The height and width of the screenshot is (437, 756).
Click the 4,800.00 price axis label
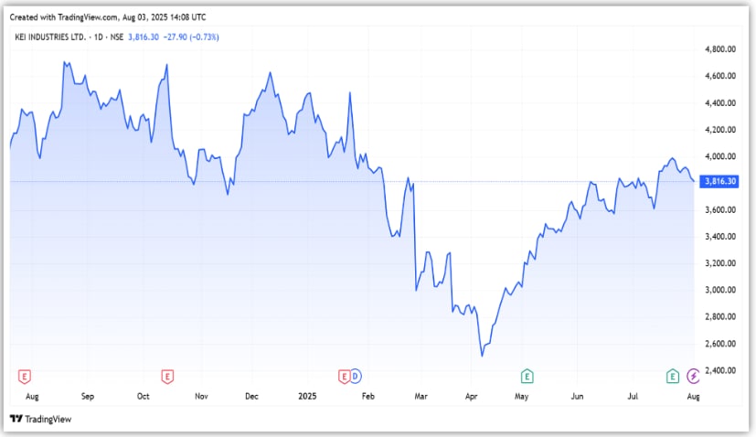[x=721, y=49]
